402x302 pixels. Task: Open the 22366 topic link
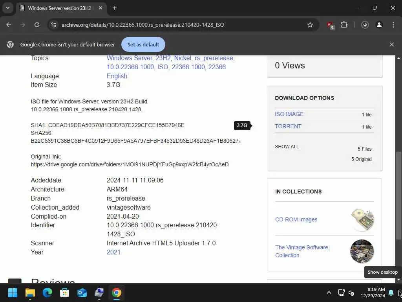[217, 67]
